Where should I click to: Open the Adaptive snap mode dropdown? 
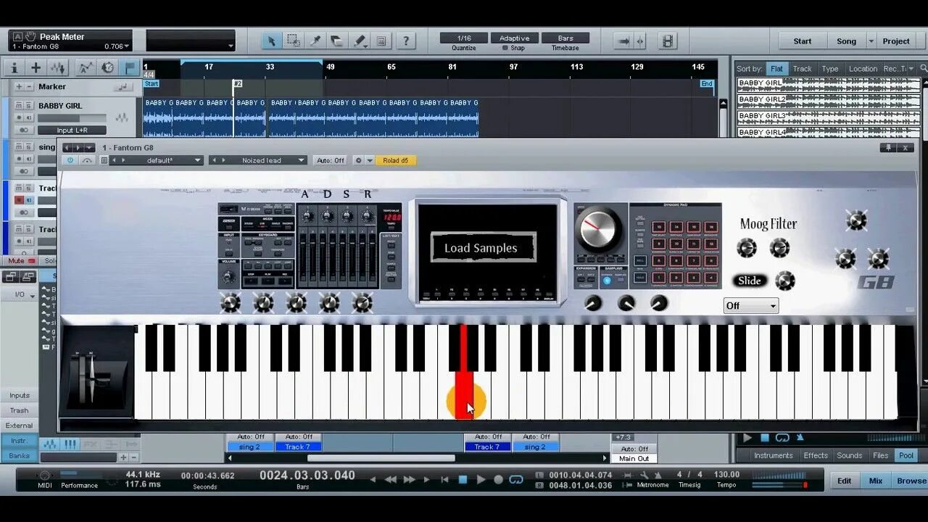point(515,38)
